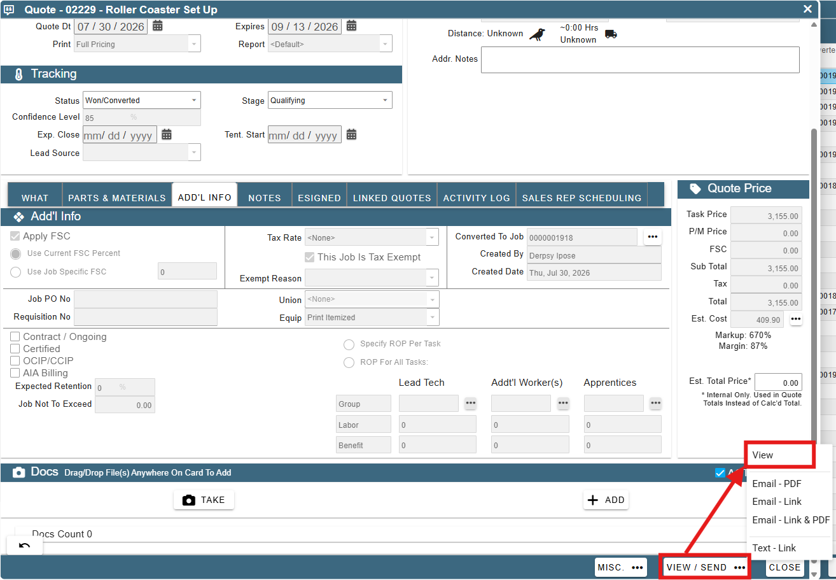Open Apprentices group ellipsis lookup
The image size is (836, 580).
655,403
